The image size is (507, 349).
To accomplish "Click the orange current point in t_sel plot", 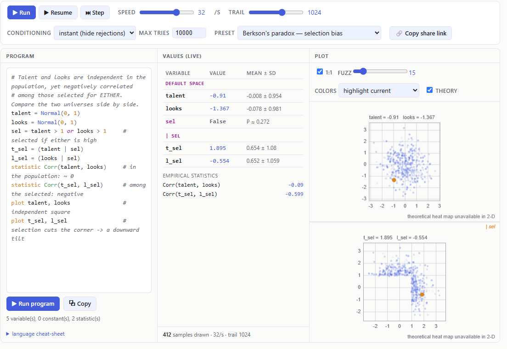I will coord(422,294).
